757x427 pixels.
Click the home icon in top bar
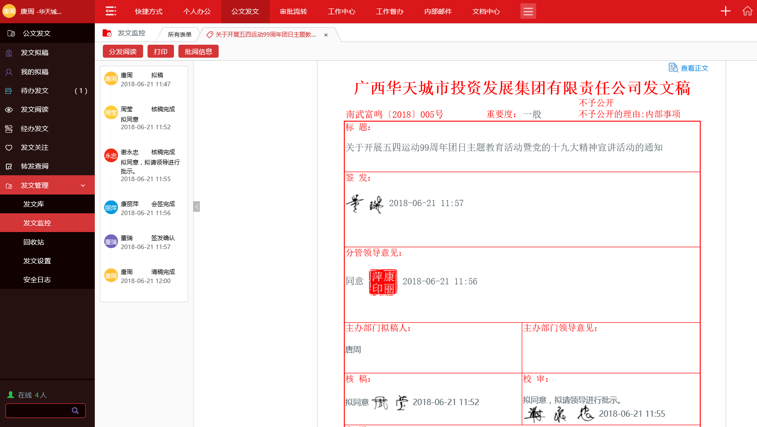pos(747,11)
